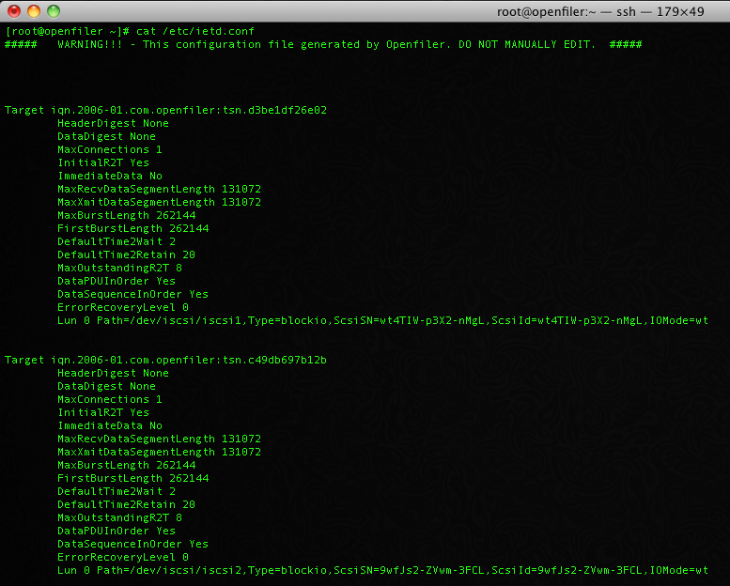Viewport: 730px width, 586px height.
Task: Click 'MaxOutstandingR2T 8' under target c49db697b12b
Action: pos(119,517)
